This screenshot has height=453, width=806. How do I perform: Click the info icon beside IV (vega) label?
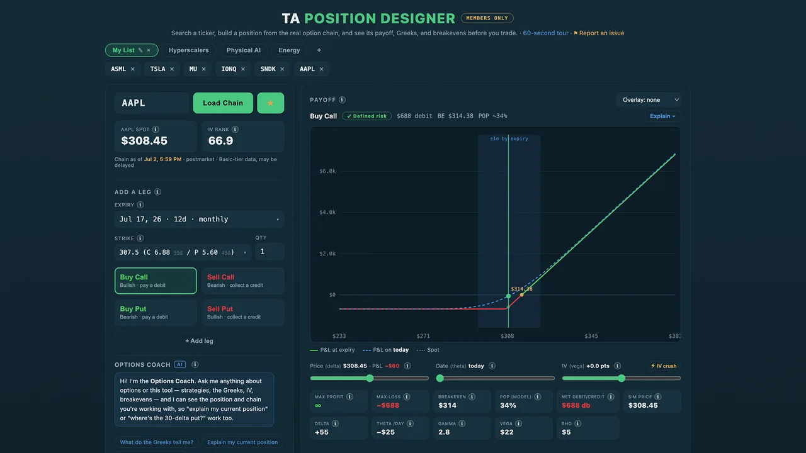coord(617,366)
